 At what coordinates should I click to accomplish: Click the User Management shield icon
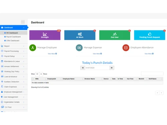2,97
